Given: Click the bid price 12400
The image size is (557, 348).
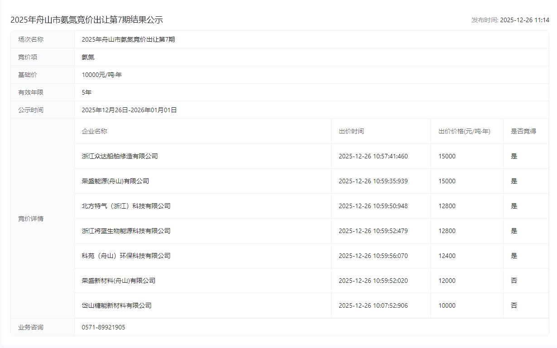Looking at the screenshot, I should point(447,256).
